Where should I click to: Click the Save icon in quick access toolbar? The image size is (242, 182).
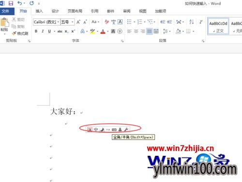(x=11, y=3)
